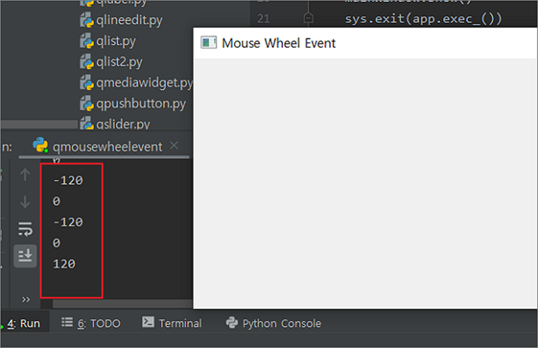Enable Scroll to End in the console toolbar
Image resolution: width=538 pixels, height=348 pixels.
click(x=25, y=256)
